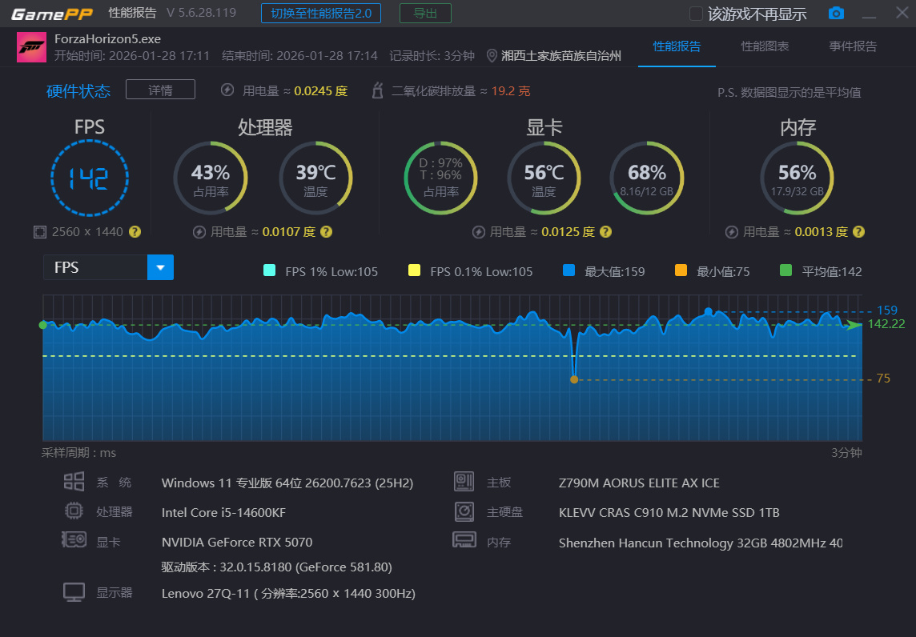Open help icon beside resolution 2560 x 1440
The width and height of the screenshot is (916, 637).
pos(135,232)
